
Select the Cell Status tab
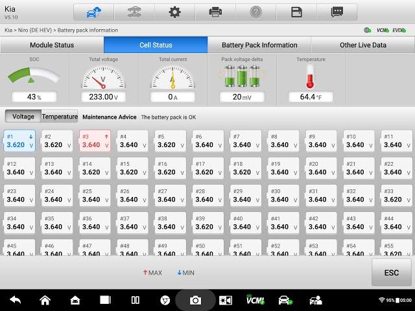(156, 45)
